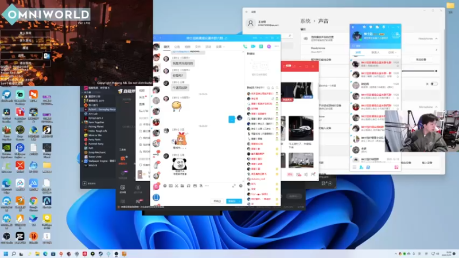Toggle the mono audio switch in Sound settings

click(434, 84)
